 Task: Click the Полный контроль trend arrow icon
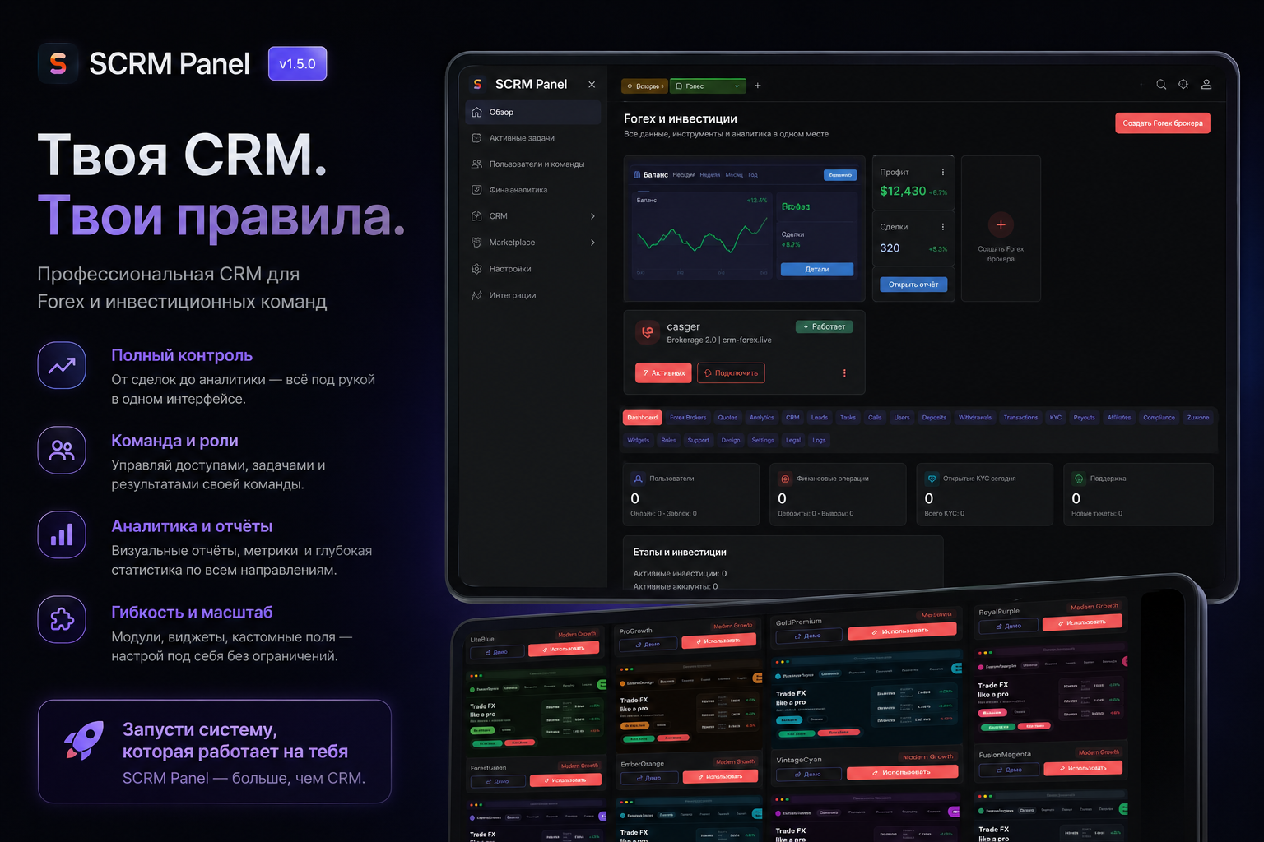tap(62, 365)
